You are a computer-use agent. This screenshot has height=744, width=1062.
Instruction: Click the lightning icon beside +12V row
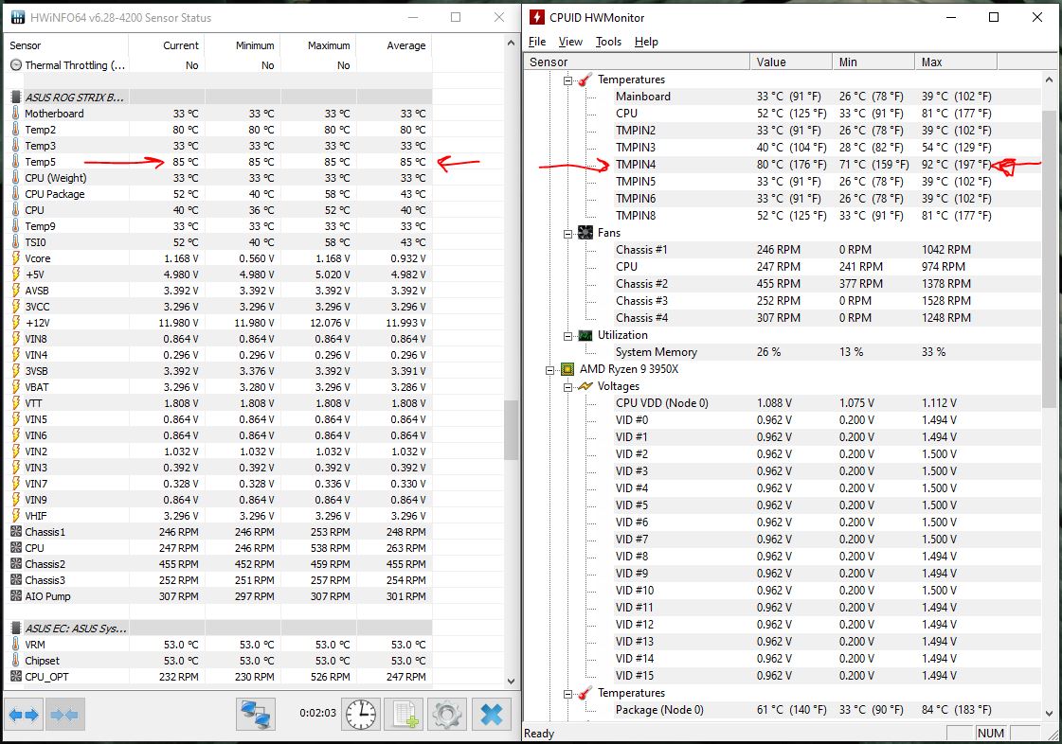pyautogui.click(x=15, y=322)
